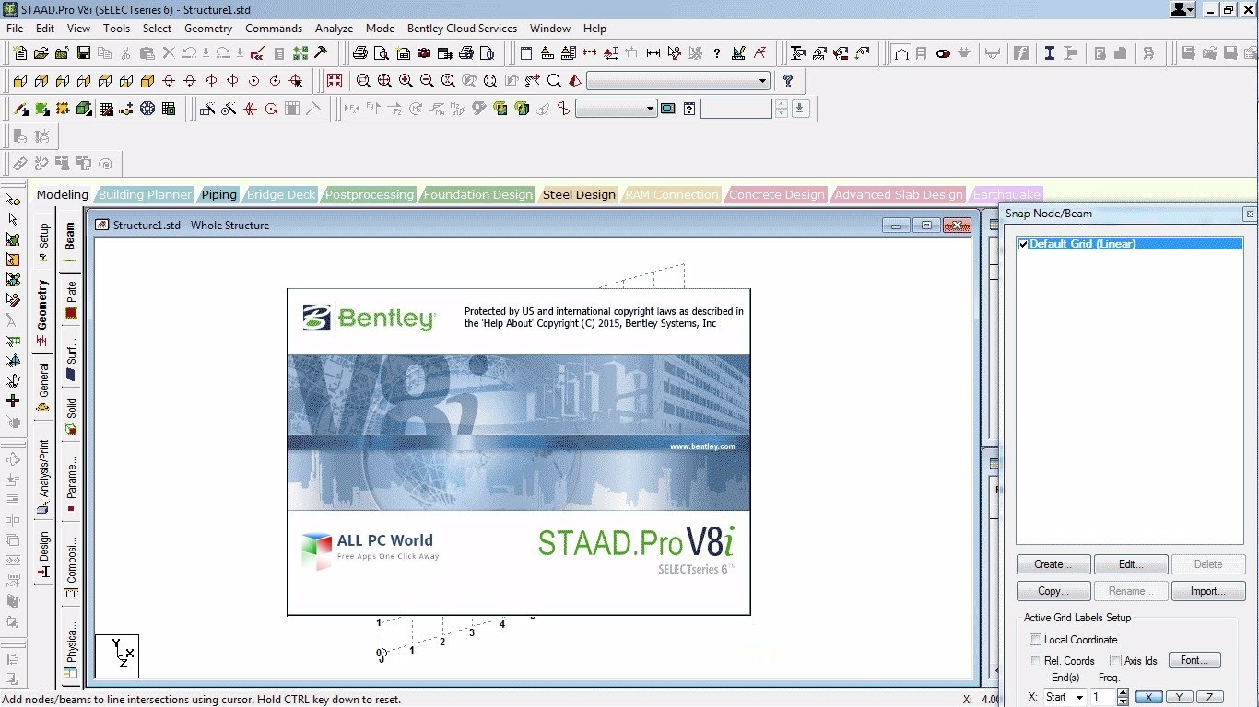The width and height of the screenshot is (1259, 707).
Task: Select the vertical Plate sub-tab
Action: 71,299
